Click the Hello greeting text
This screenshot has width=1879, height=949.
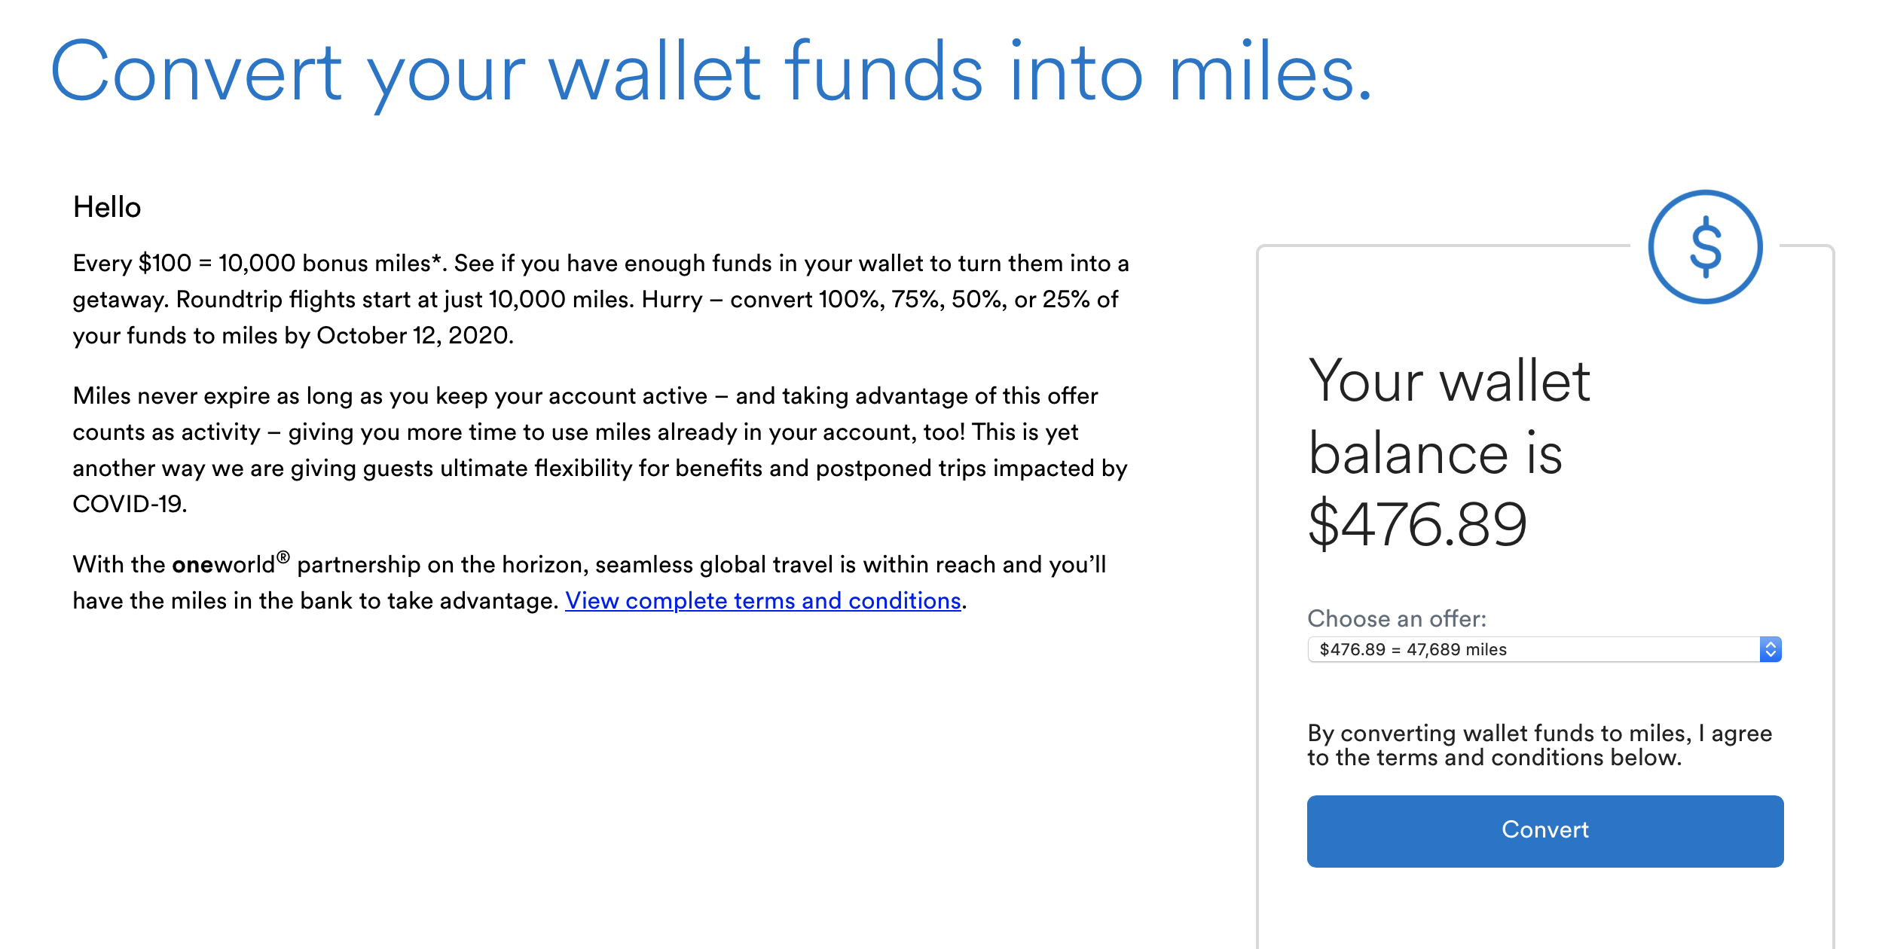(x=107, y=207)
